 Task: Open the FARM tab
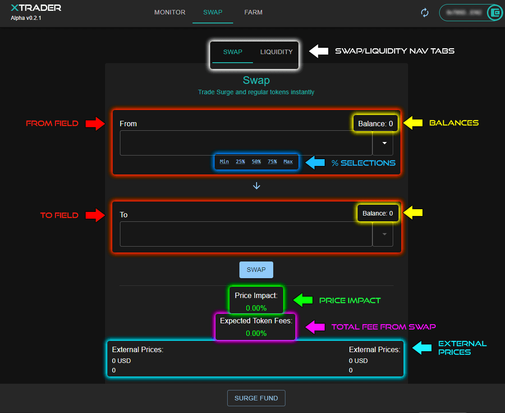click(253, 12)
